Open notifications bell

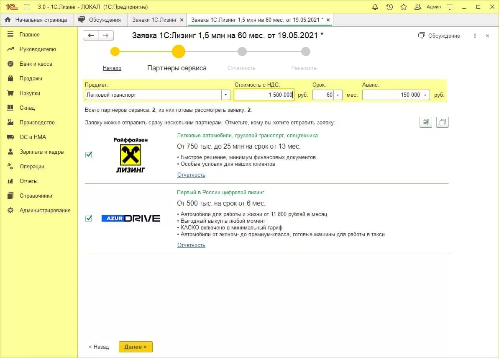375,7
